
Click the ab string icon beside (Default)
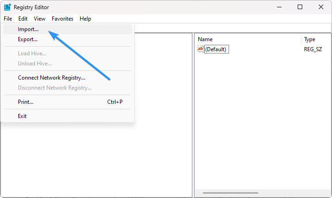pyautogui.click(x=200, y=49)
